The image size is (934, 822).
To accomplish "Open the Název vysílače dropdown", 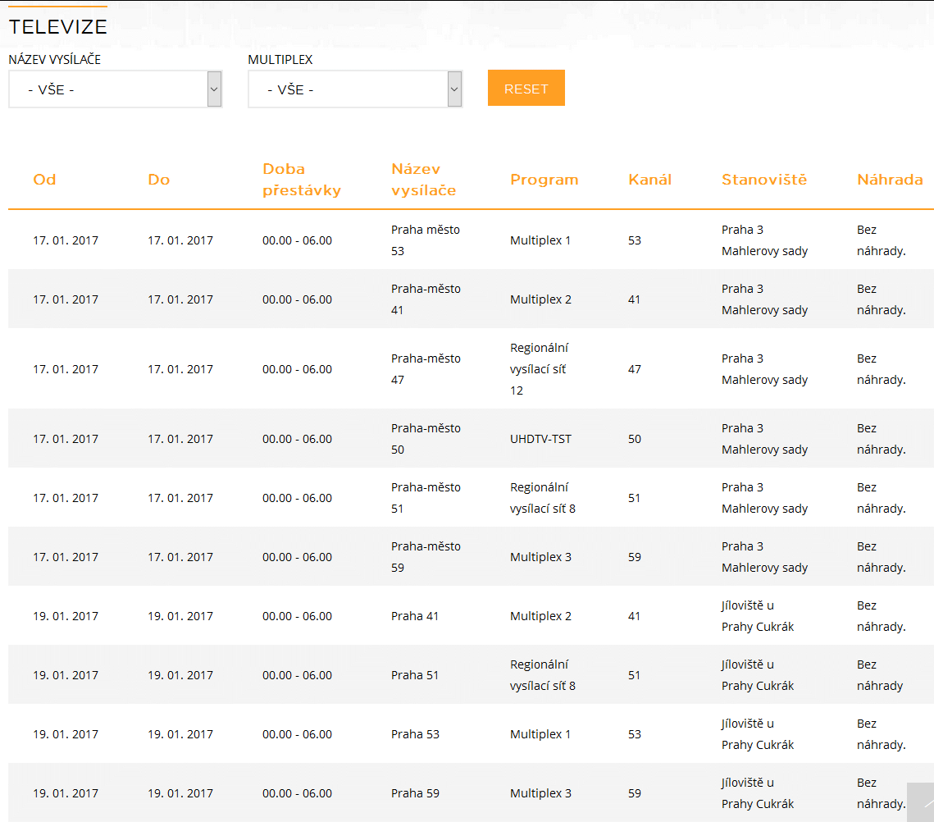I will pos(115,89).
